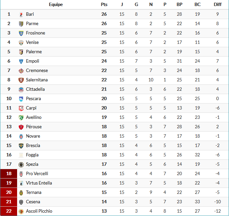Open the Cremonese team name link
229x216 pixels.
point(37,71)
